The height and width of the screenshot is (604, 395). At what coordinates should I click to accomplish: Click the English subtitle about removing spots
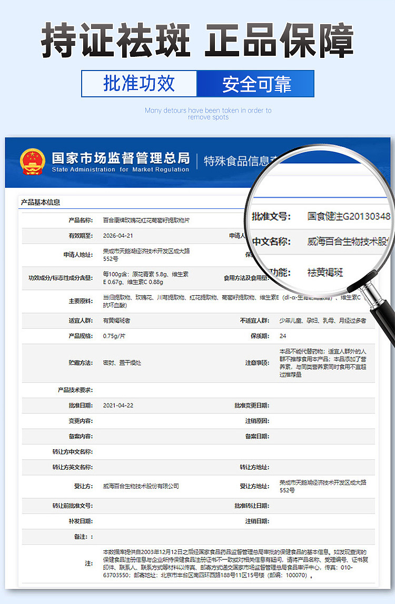click(x=209, y=114)
